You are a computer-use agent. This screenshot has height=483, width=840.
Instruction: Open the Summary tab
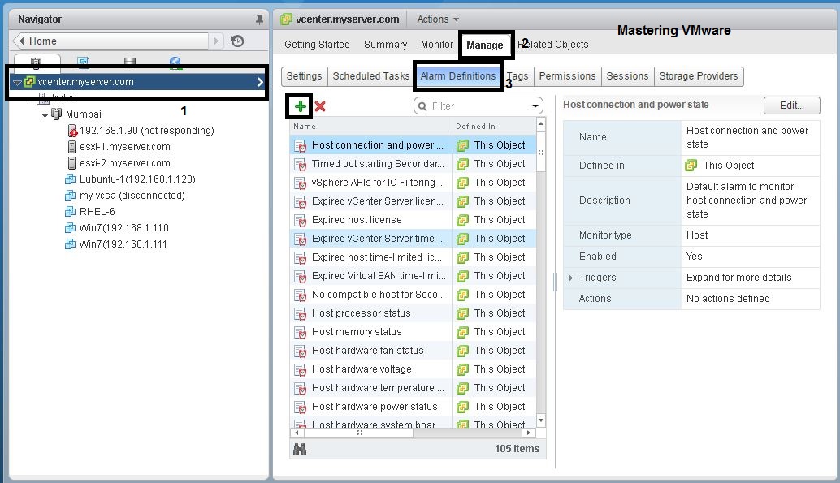(386, 45)
